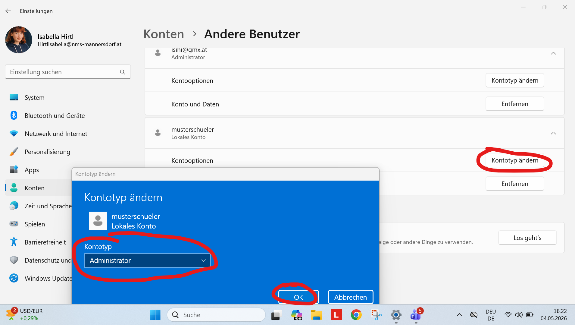Open Bluetooth und Geräte settings

55,115
